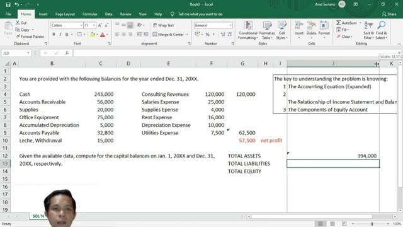This screenshot has height=227, width=403.
Task: Click the Share button
Action: click(x=389, y=14)
